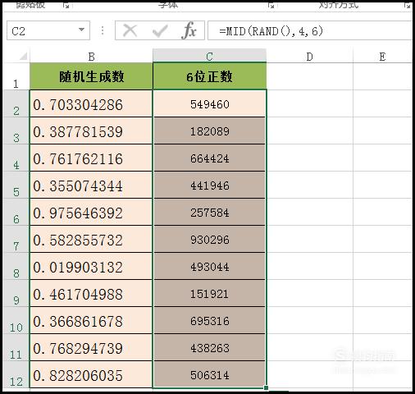Click the cancel X icon in formula bar
This screenshot has height=394, width=415.
130,30
